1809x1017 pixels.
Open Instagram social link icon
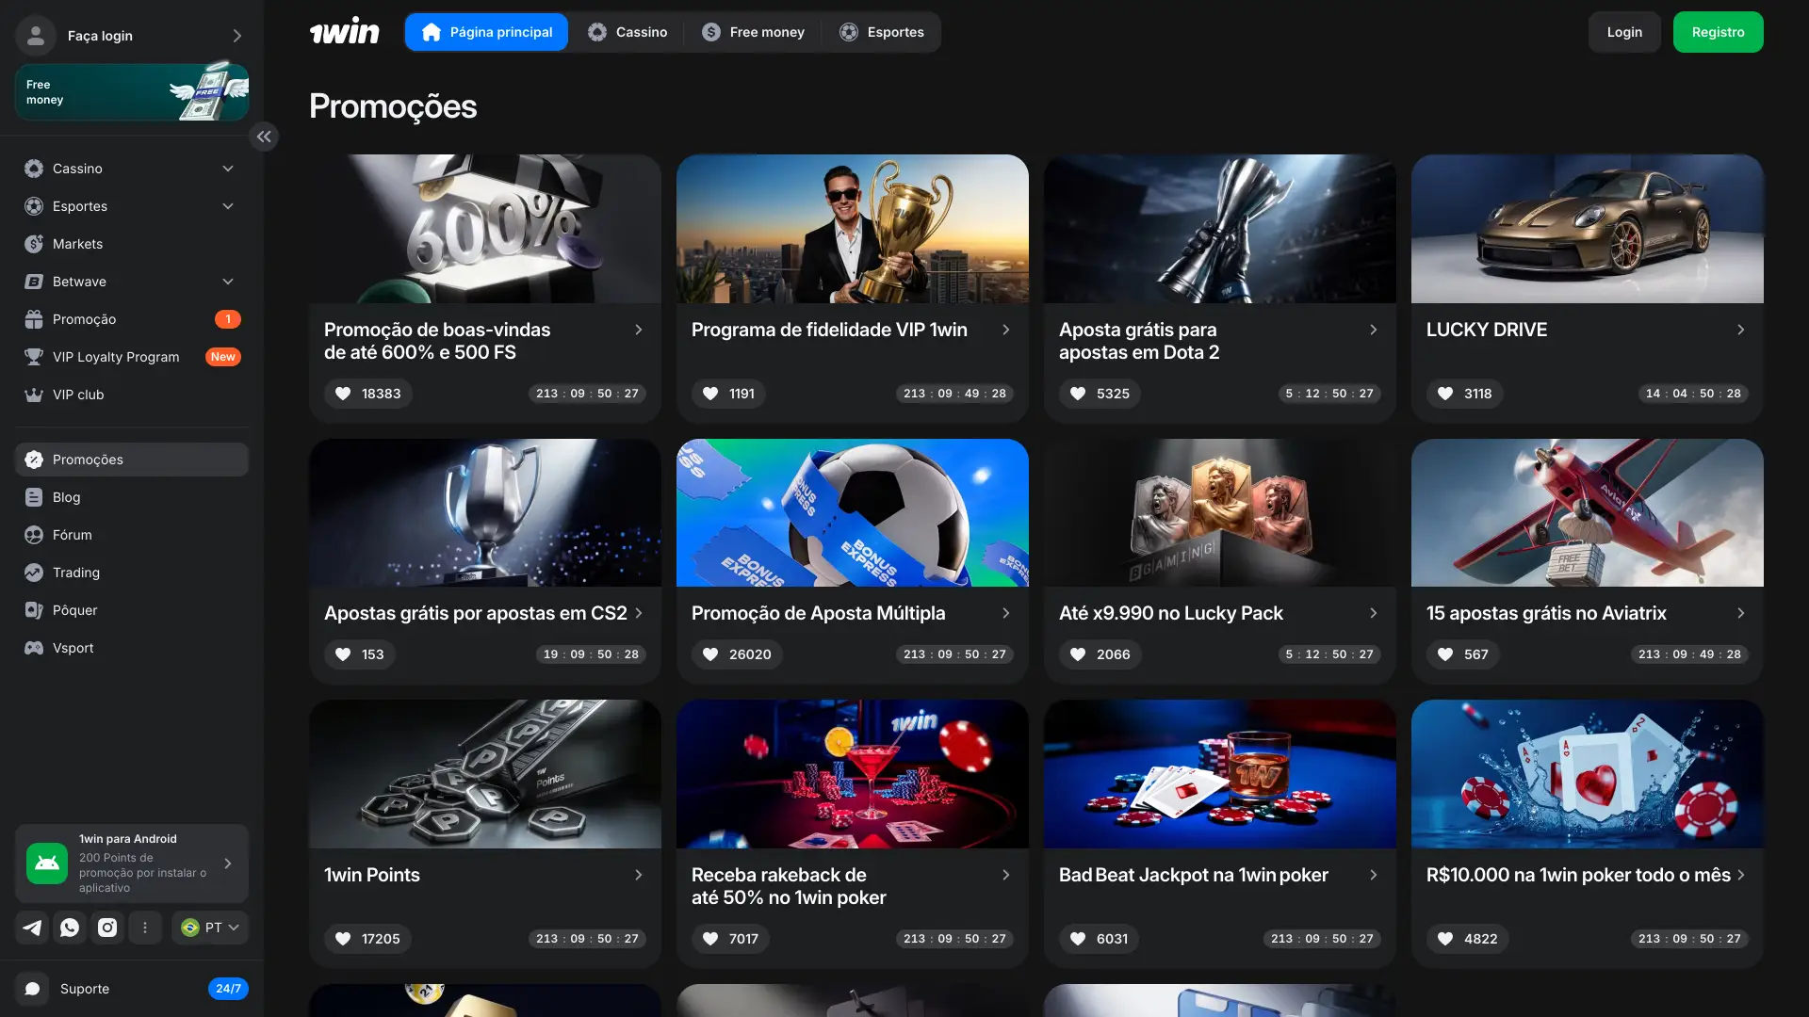(107, 928)
